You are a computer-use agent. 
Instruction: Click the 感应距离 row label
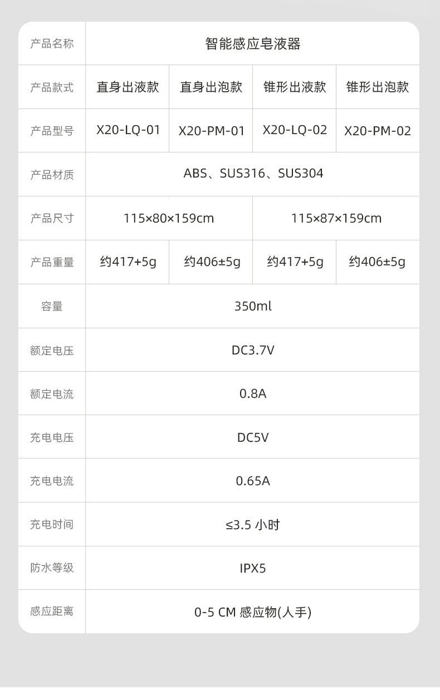(52, 612)
